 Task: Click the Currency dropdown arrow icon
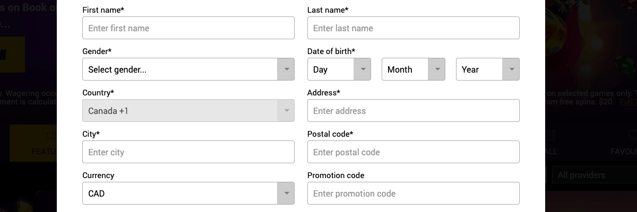(286, 193)
